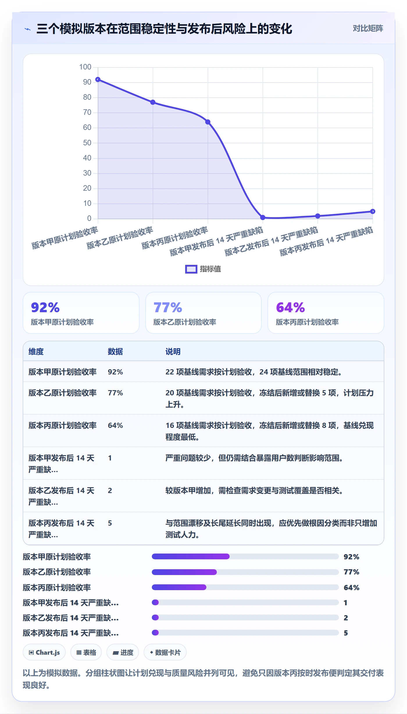The height and width of the screenshot is (714, 407).
Task: Click progress label 版本甲原计划验收率
Action: click(x=57, y=557)
